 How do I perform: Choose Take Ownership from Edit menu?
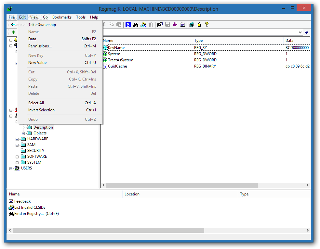tap(60, 25)
